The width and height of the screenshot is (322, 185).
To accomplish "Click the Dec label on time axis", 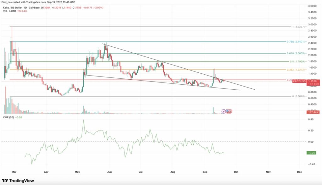I will (299, 172).
